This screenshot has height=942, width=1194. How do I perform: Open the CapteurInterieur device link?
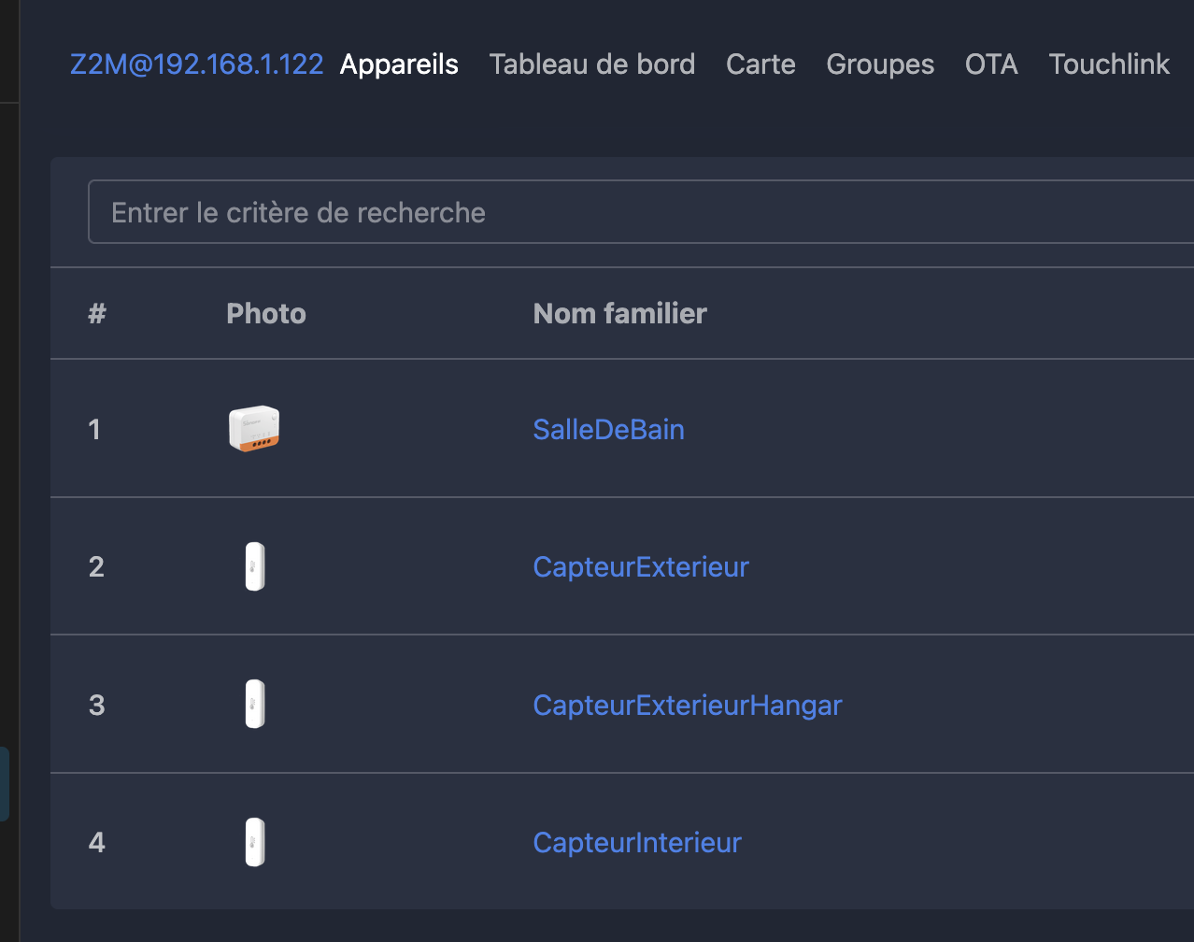(x=637, y=842)
